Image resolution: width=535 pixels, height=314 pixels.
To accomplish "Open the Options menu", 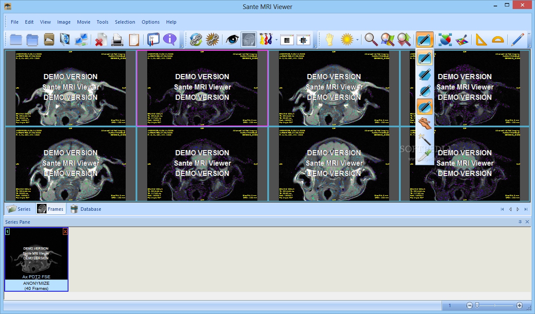I will click(x=151, y=22).
